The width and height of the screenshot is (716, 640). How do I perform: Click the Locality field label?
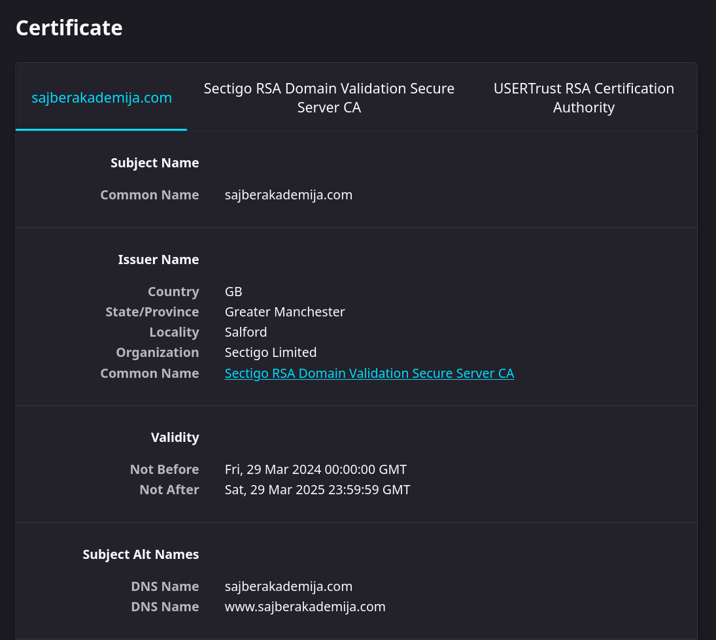point(174,332)
